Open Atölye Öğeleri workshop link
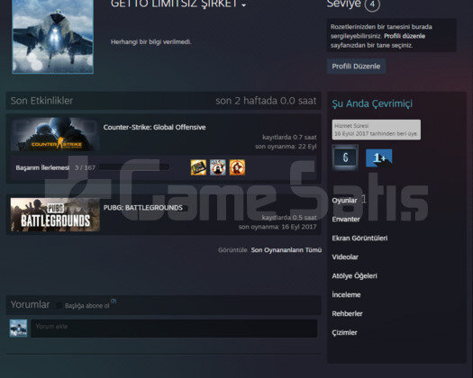This screenshot has width=473, height=378. [354, 275]
